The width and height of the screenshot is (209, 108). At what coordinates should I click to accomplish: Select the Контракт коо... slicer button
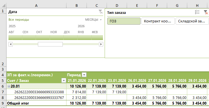(158, 21)
